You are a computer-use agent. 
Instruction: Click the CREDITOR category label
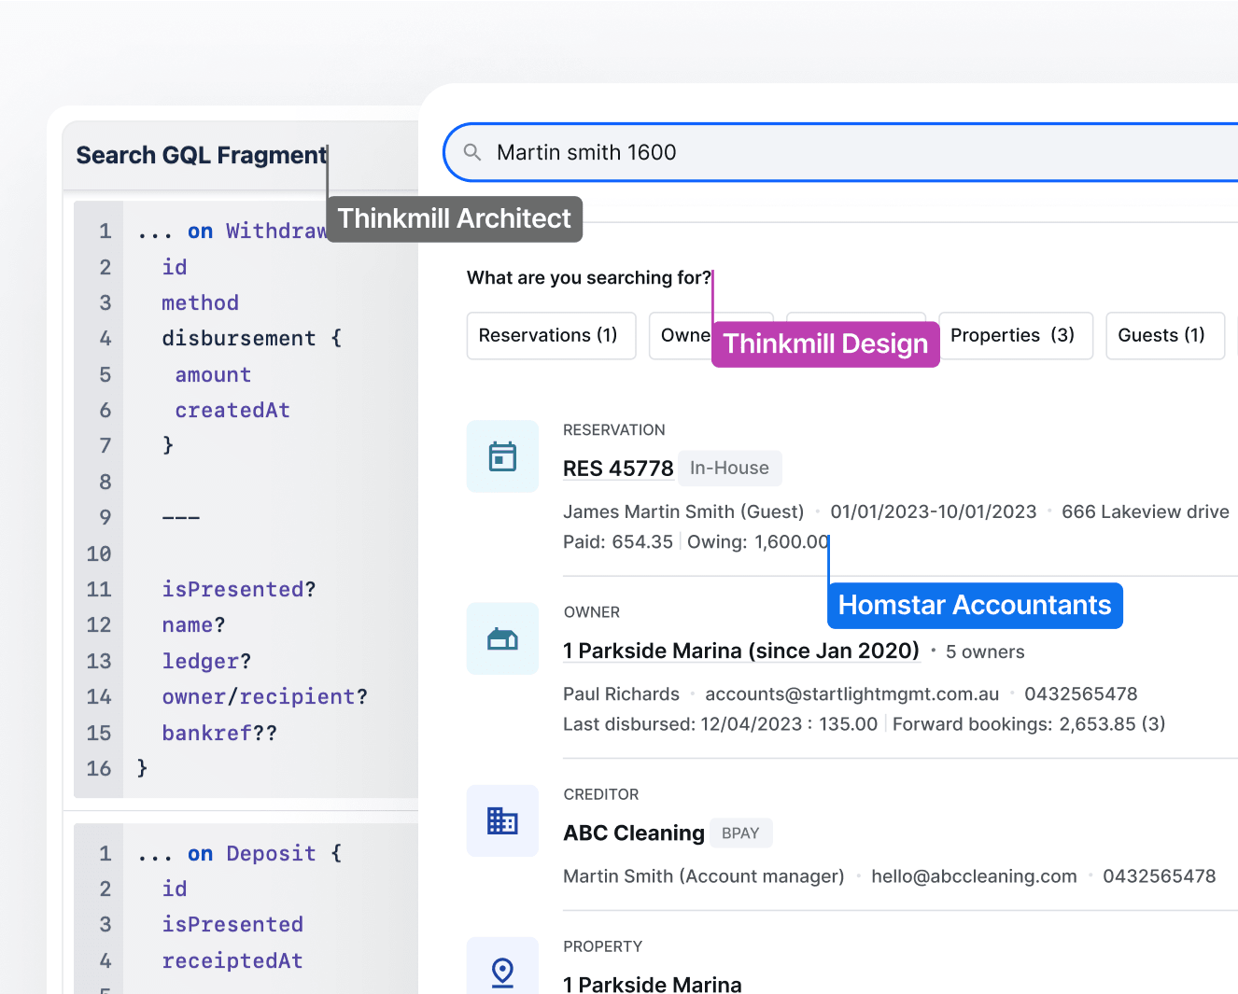601,794
